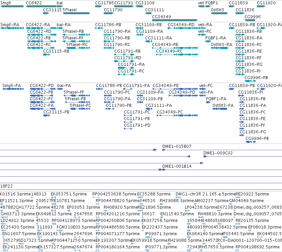Click protein CG9996-PB

tap(257, 138)
